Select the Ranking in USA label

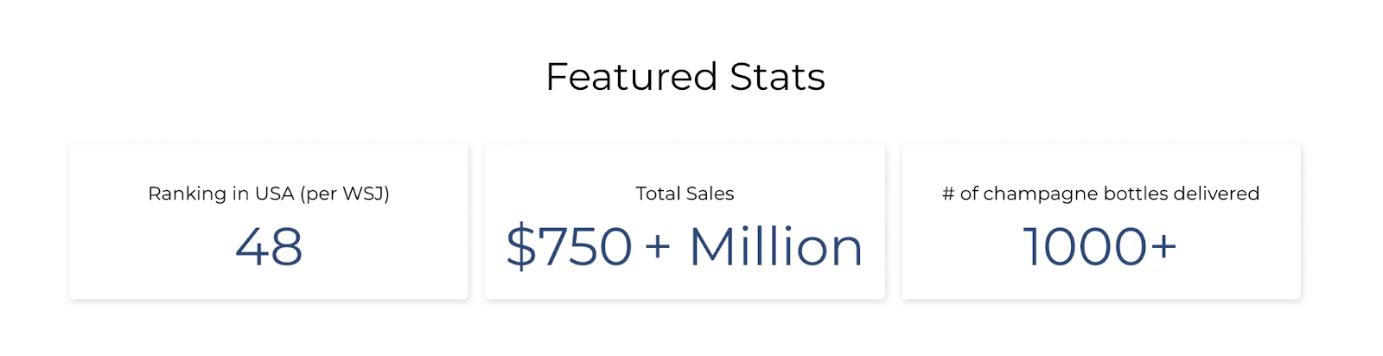221,194
